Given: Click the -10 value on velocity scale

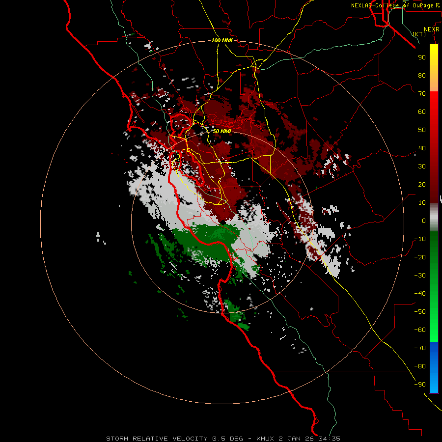Looking at the screenshot, I should (420, 239).
